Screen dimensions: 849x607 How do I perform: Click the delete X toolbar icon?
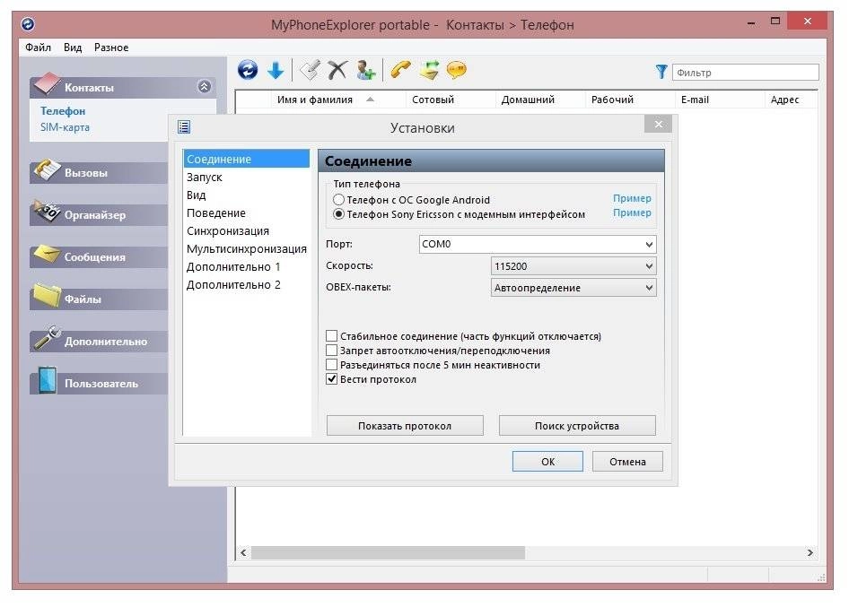coord(337,70)
